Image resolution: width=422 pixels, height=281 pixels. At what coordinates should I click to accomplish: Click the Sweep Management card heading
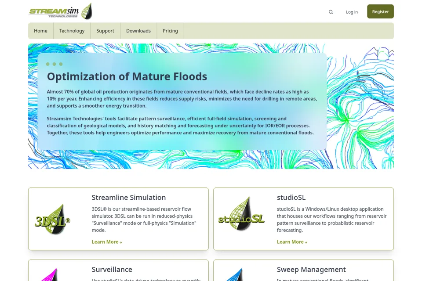pyautogui.click(x=311, y=270)
